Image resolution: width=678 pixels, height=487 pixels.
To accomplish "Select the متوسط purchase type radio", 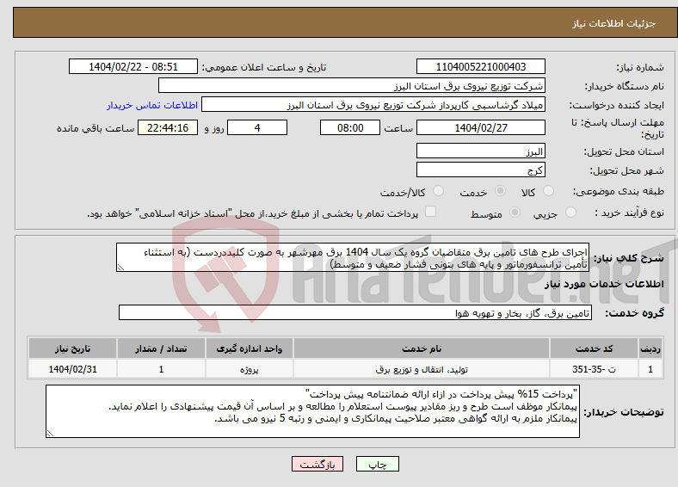I will coord(515,212).
